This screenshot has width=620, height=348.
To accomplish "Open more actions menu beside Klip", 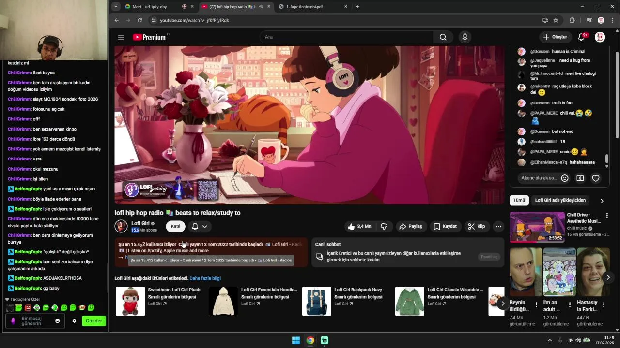I will [x=498, y=226].
